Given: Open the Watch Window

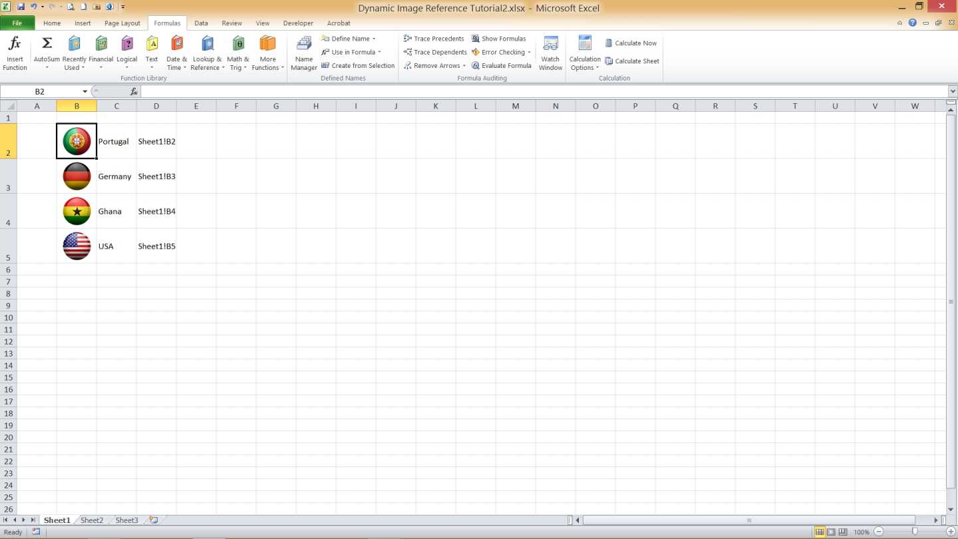Looking at the screenshot, I should pos(551,54).
